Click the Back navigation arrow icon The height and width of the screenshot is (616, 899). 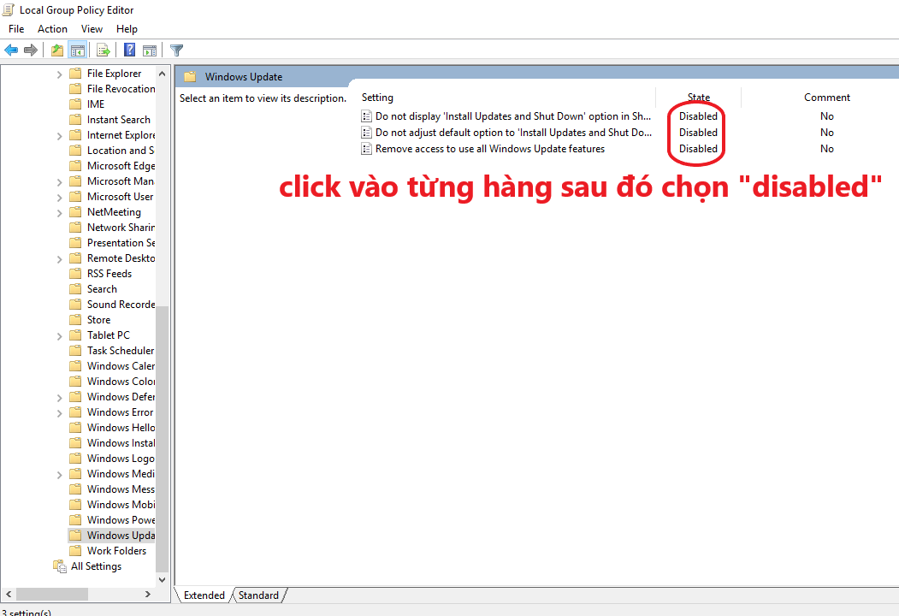click(x=11, y=50)
